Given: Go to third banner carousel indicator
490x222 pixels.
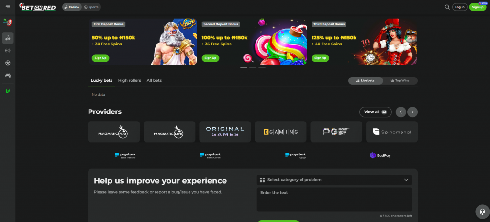Looking at the screenshot, I should (x=262, y=67).
